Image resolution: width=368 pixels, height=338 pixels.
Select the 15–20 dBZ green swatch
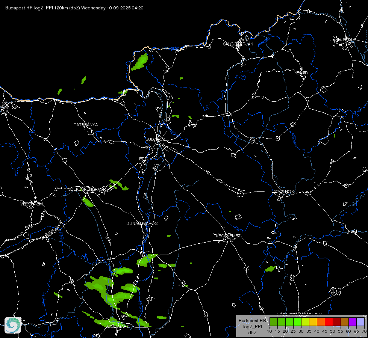coord(282,321)
